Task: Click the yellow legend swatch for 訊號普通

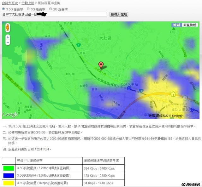Action: [x=9, y=183]
